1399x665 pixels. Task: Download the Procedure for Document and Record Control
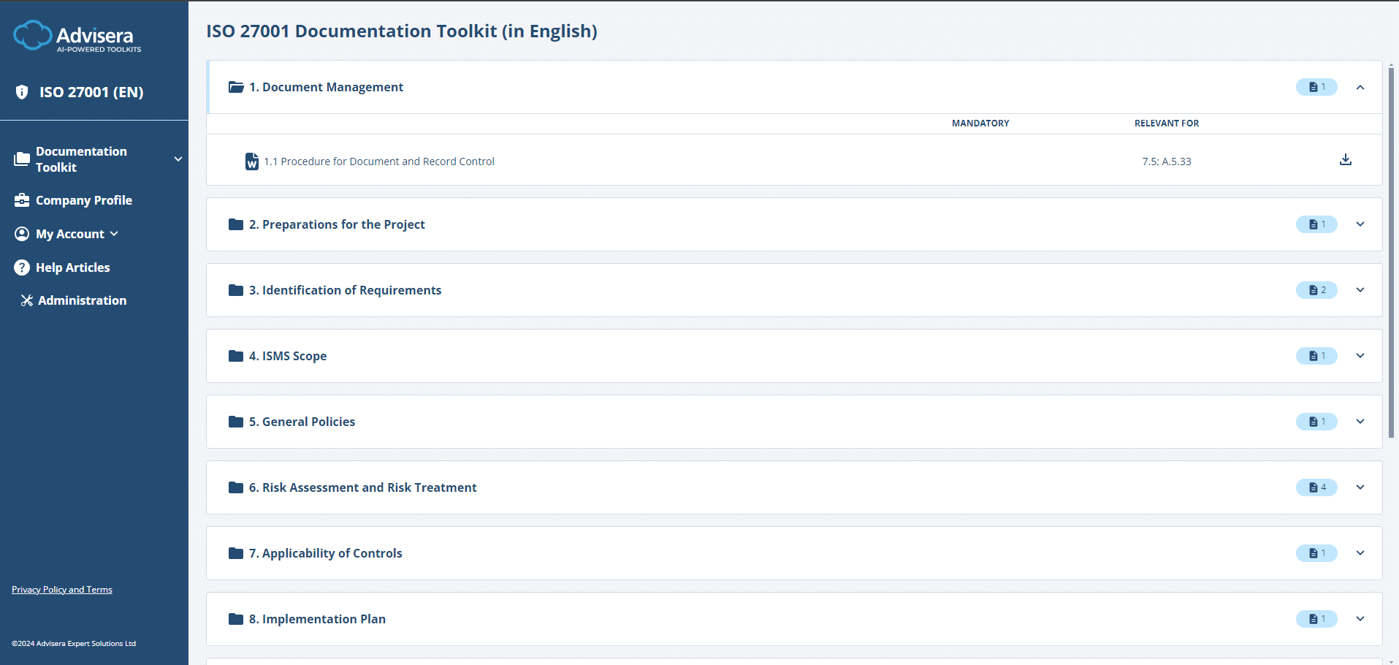point(1345,160)
